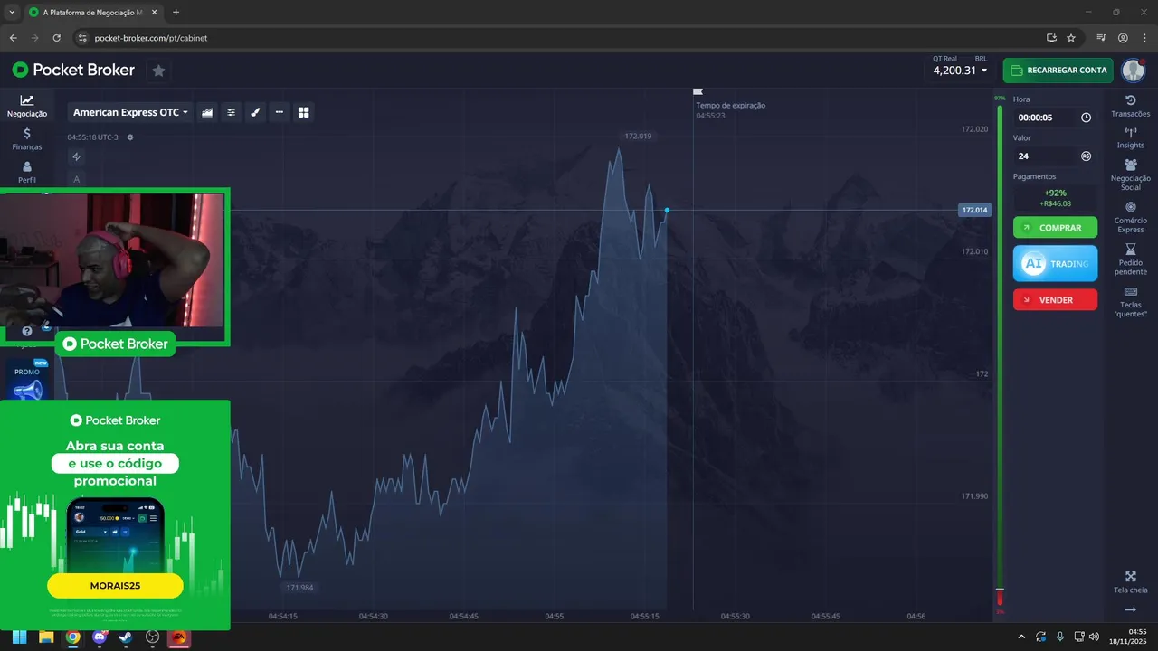Click the VENDER sell button
This screenshot has height=651, width=1158.
click(x=1055, y=299)
